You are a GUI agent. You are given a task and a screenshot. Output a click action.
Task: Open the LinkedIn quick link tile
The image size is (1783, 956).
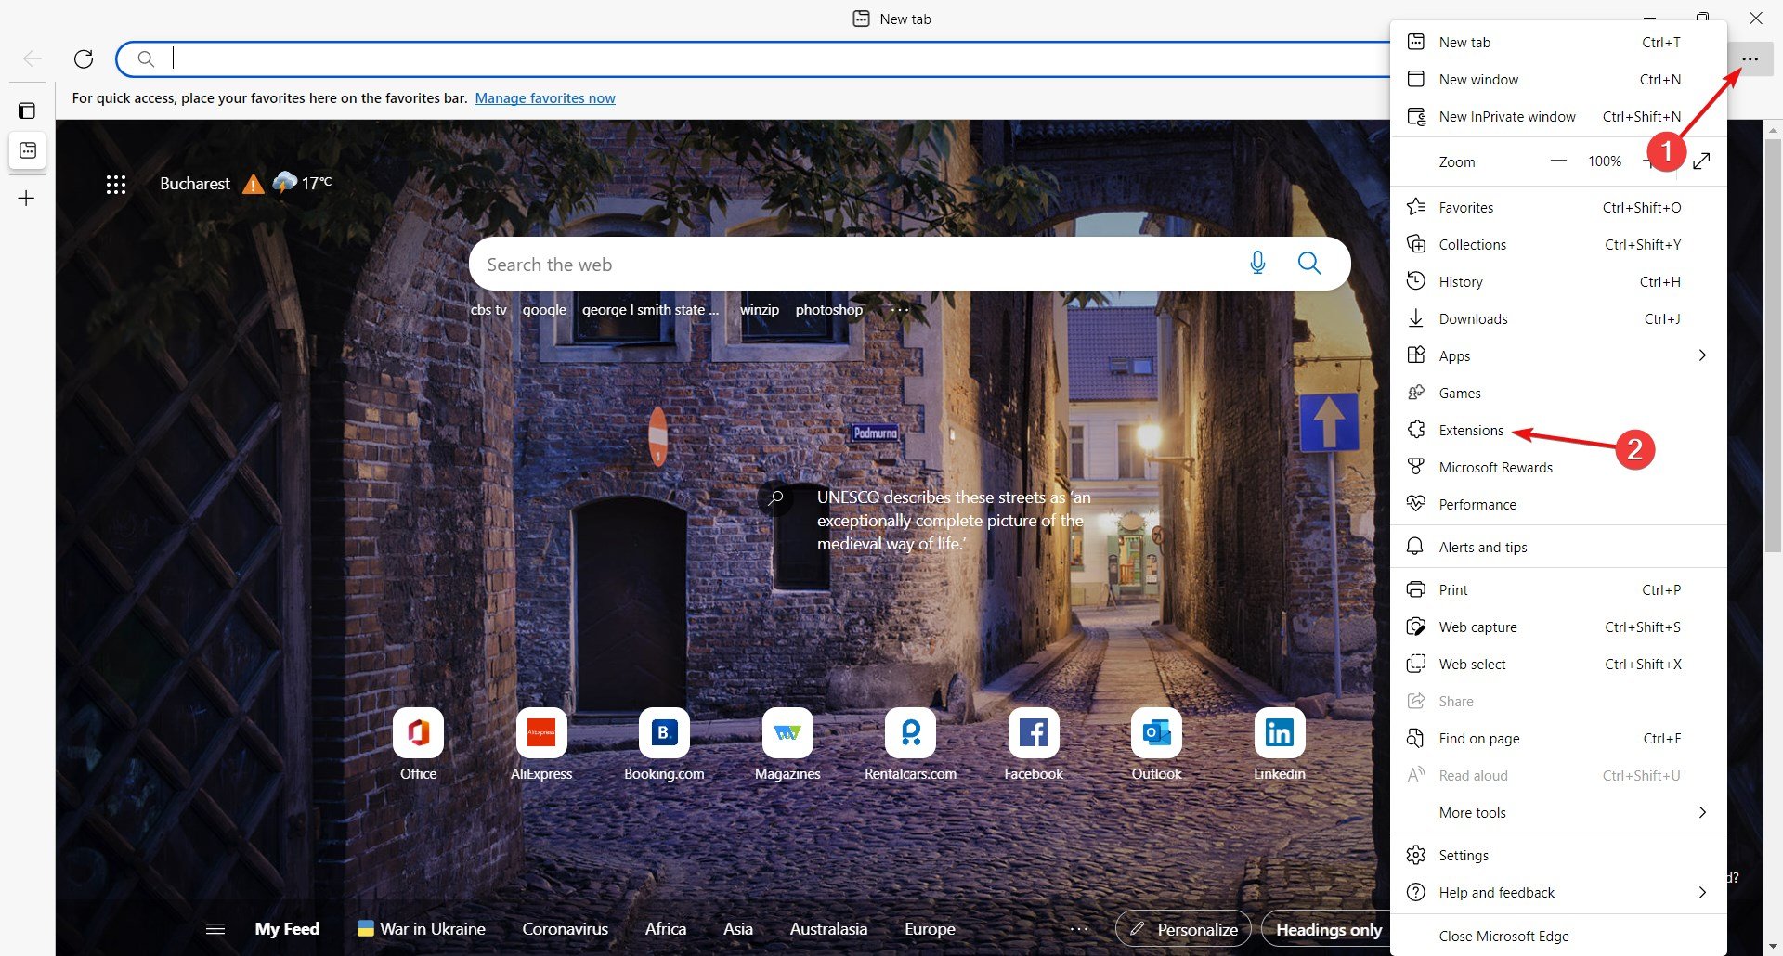1280,745
